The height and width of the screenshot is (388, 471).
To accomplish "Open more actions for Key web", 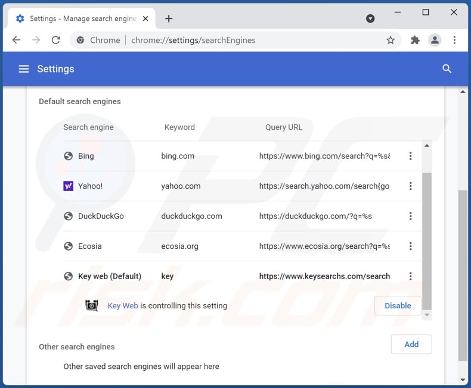I will (x=410, y=276).
